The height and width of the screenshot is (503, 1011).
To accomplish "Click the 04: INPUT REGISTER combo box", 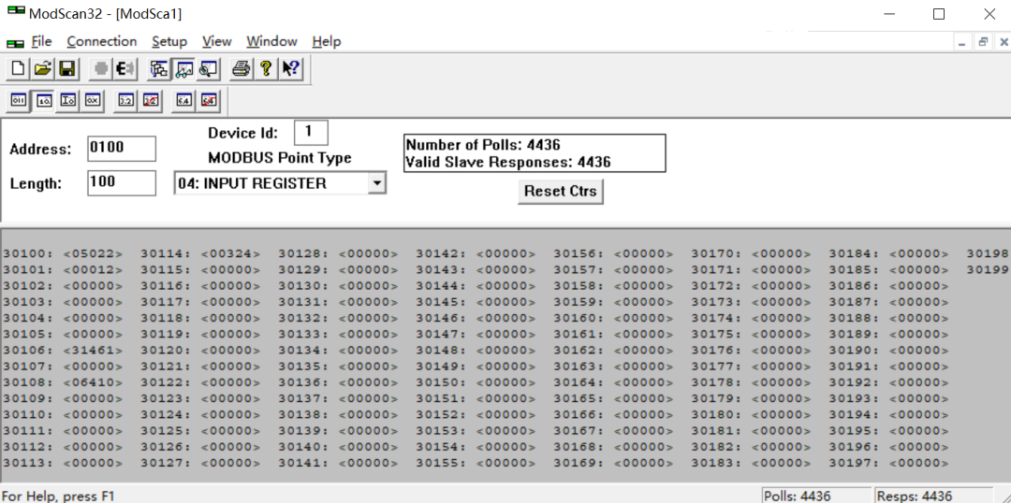I will coord(281,183).
